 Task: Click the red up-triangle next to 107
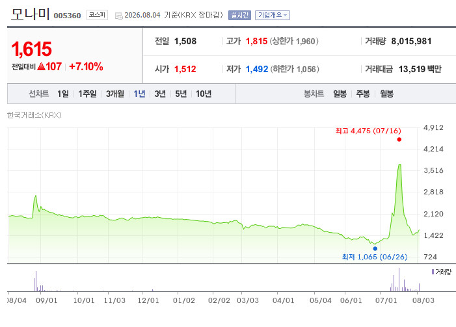[x=41, y=66]
